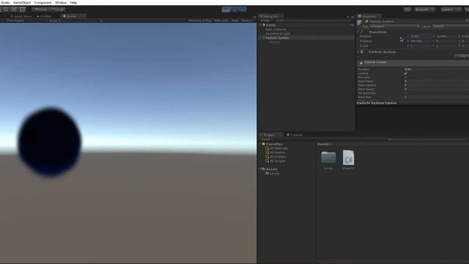Collapse Particle System in Hierarchy
This screenshot has height=264, width=469.
[x=264, y=38]
